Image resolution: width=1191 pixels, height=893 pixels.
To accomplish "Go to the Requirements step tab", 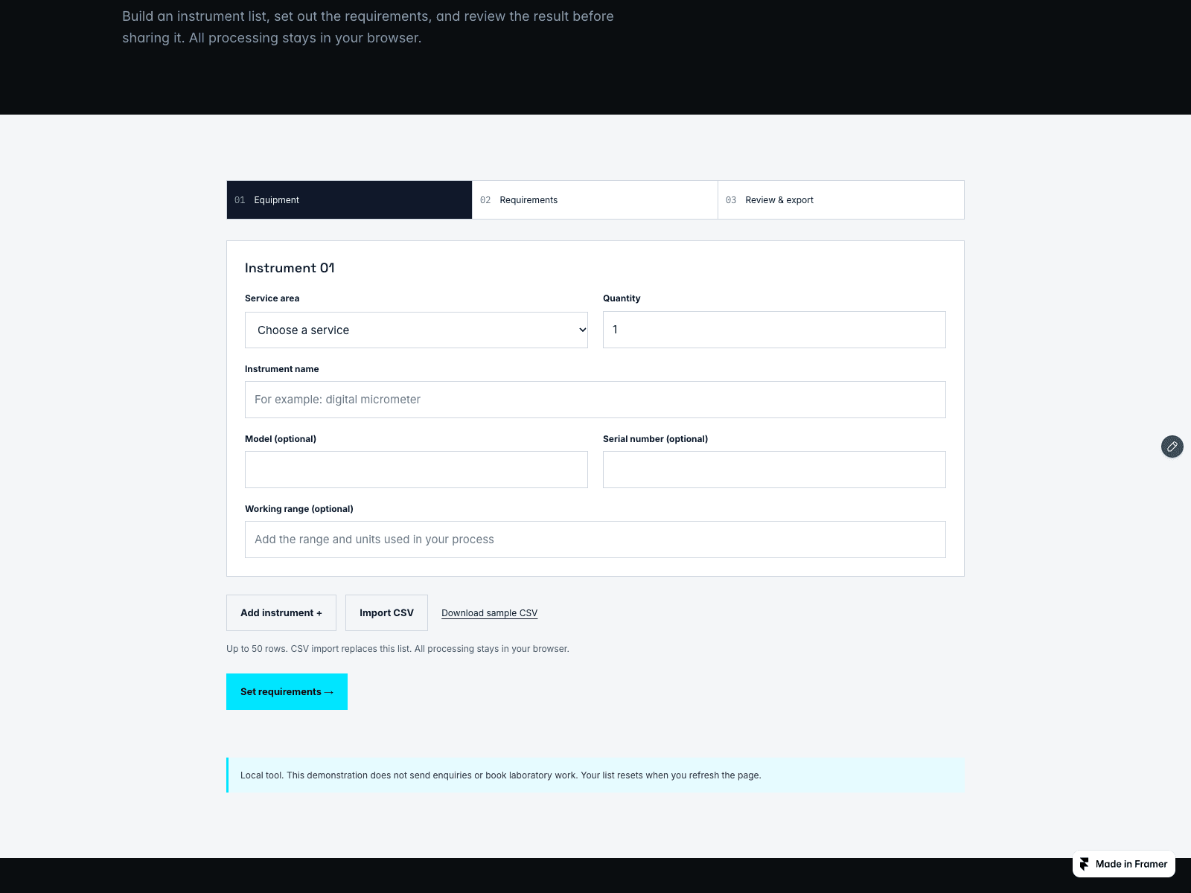I will (x=595, y=200).
